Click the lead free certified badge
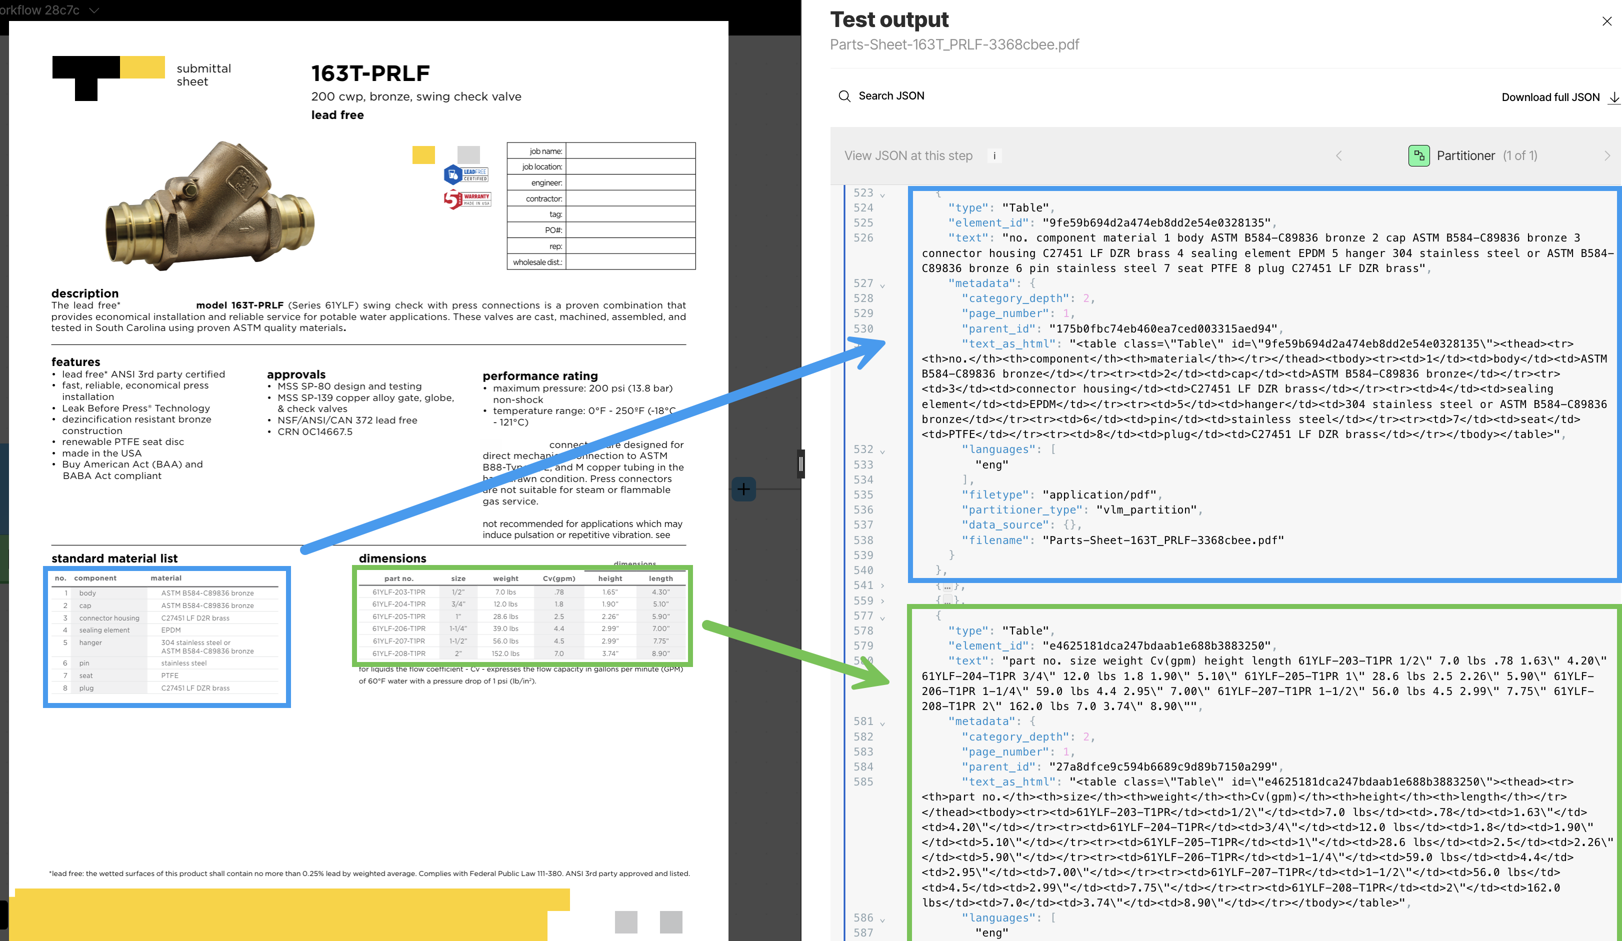Image resolution: width=1622 pixels, height=941 pixels. [466, 174]
